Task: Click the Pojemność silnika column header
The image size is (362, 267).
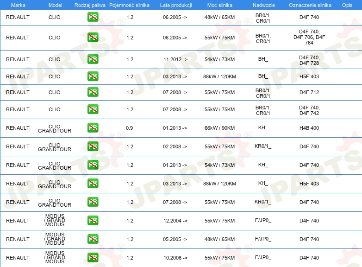Action: (130, 5)
